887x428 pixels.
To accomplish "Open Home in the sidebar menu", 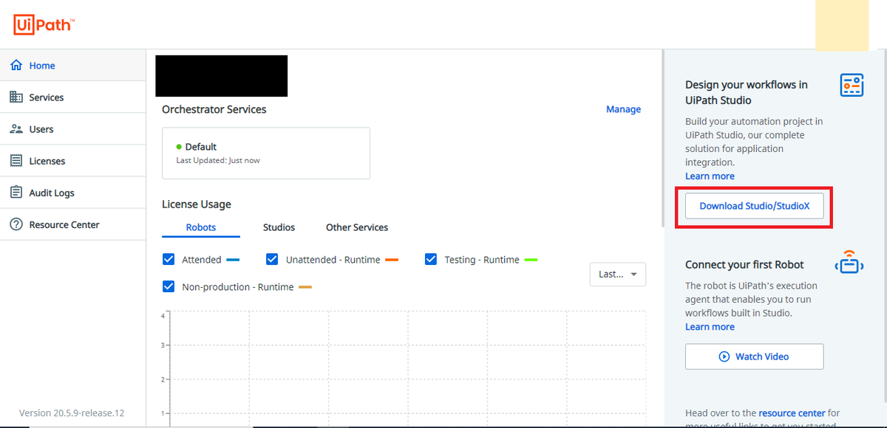I will coord(72,66).
